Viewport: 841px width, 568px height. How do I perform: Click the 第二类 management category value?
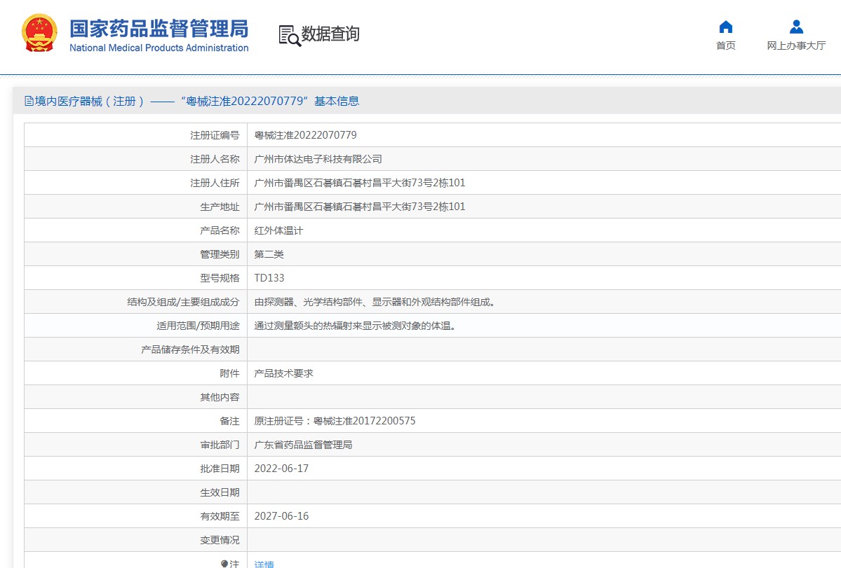tap(269, 254)
